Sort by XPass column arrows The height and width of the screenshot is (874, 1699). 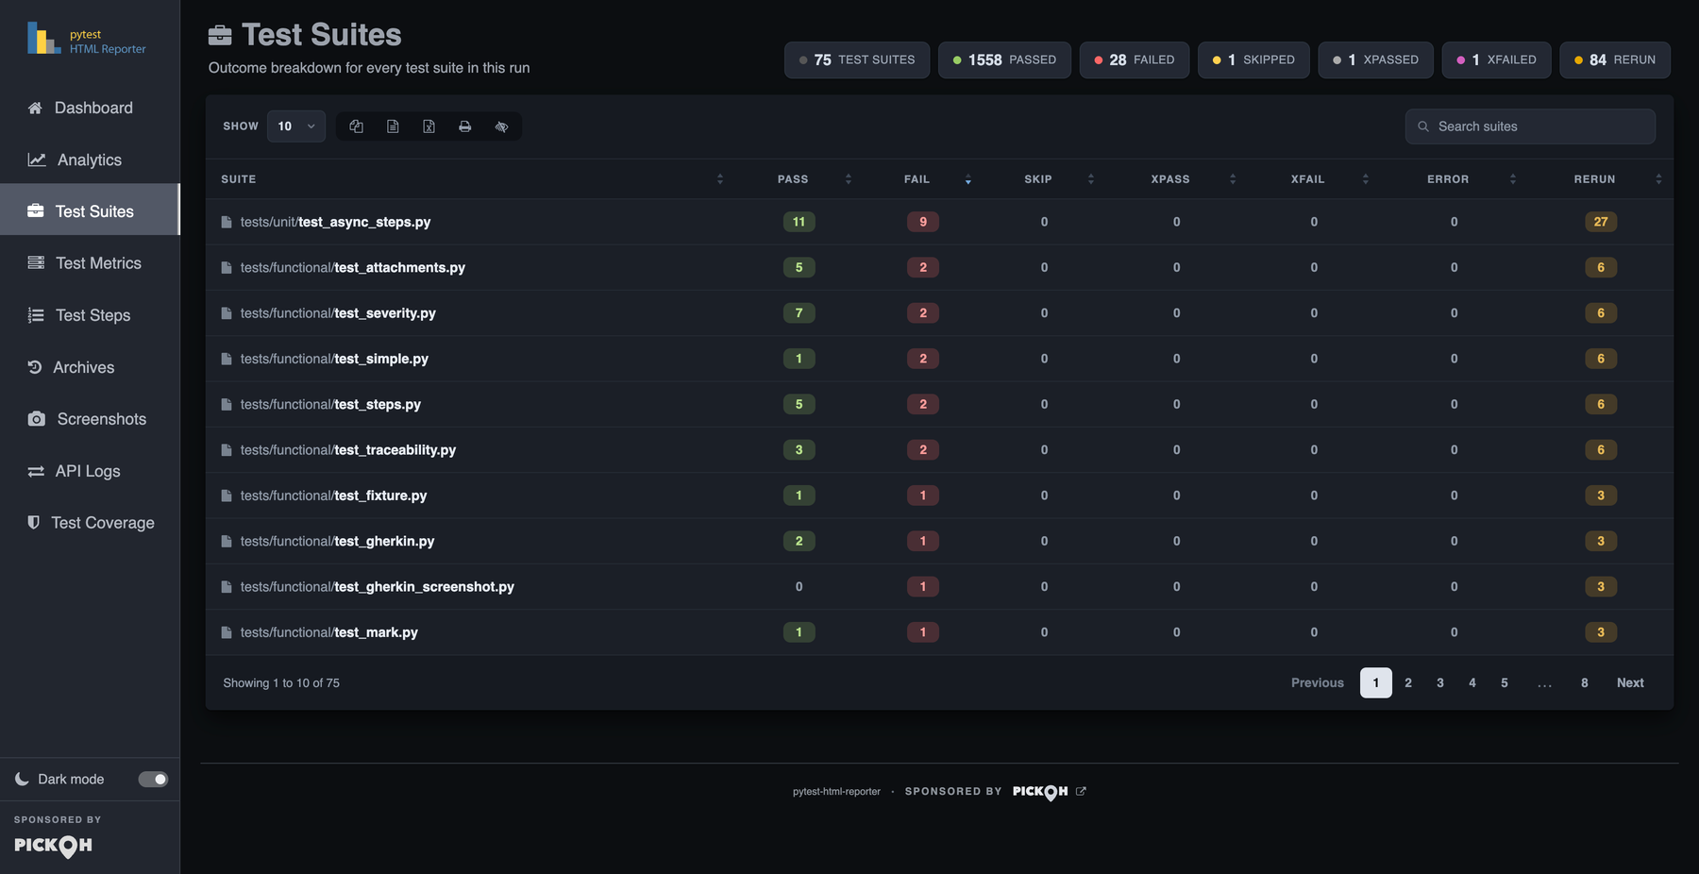[x=1233, y=179]
